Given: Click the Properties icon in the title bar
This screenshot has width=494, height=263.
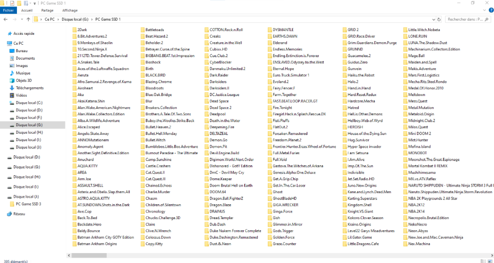Looking at the screenshot, I should (12, 3).
